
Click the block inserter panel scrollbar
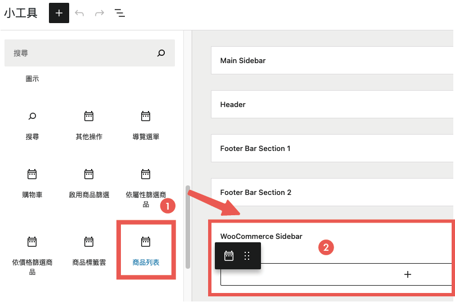point(188,226)
